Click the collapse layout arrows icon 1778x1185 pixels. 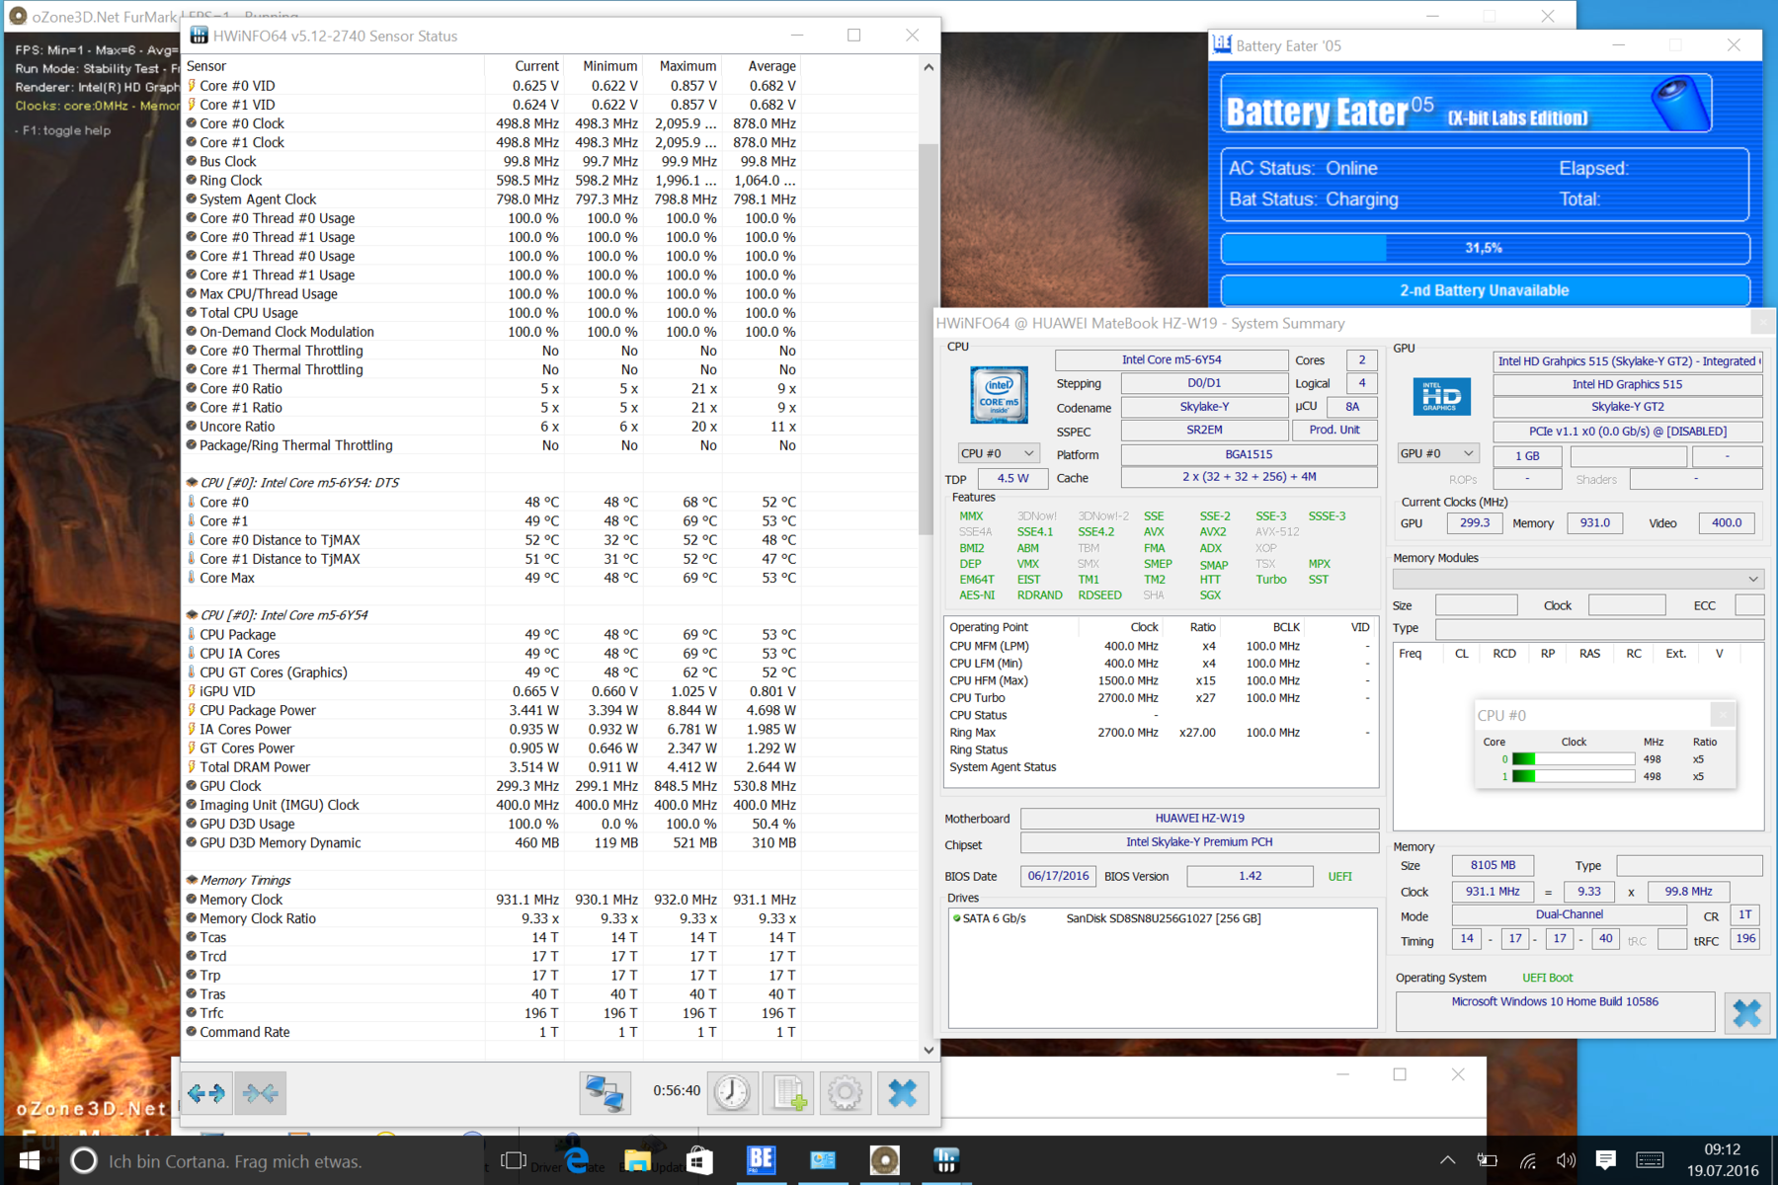[261, 1092]
